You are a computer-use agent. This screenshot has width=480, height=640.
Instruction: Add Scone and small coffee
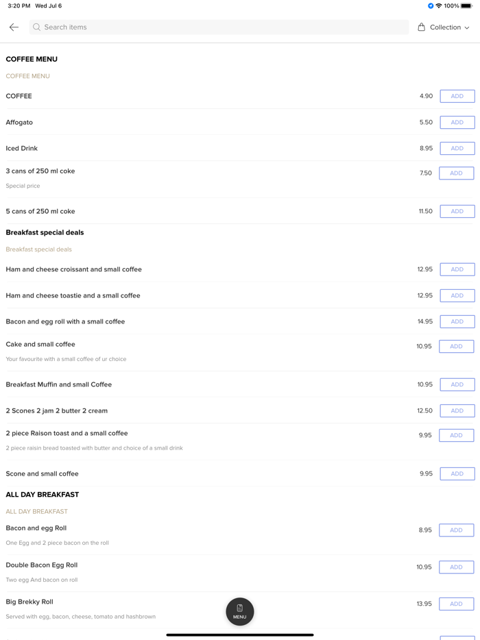[457, 473]
